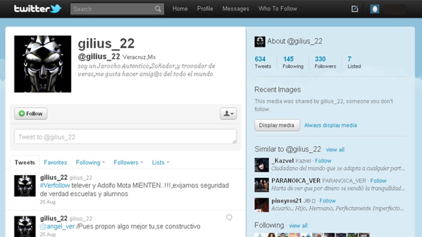422x237 pixels.
Task: Click the reply bubble icon on @angel_ver tweet
Action: 229,218
